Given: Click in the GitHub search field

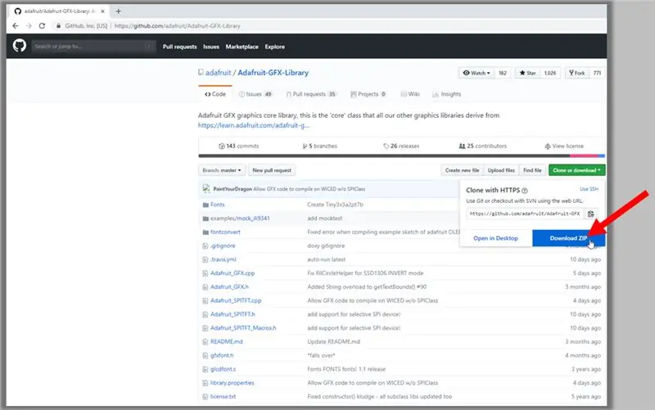Looking at the screenshot, I should tap(93, 47).
